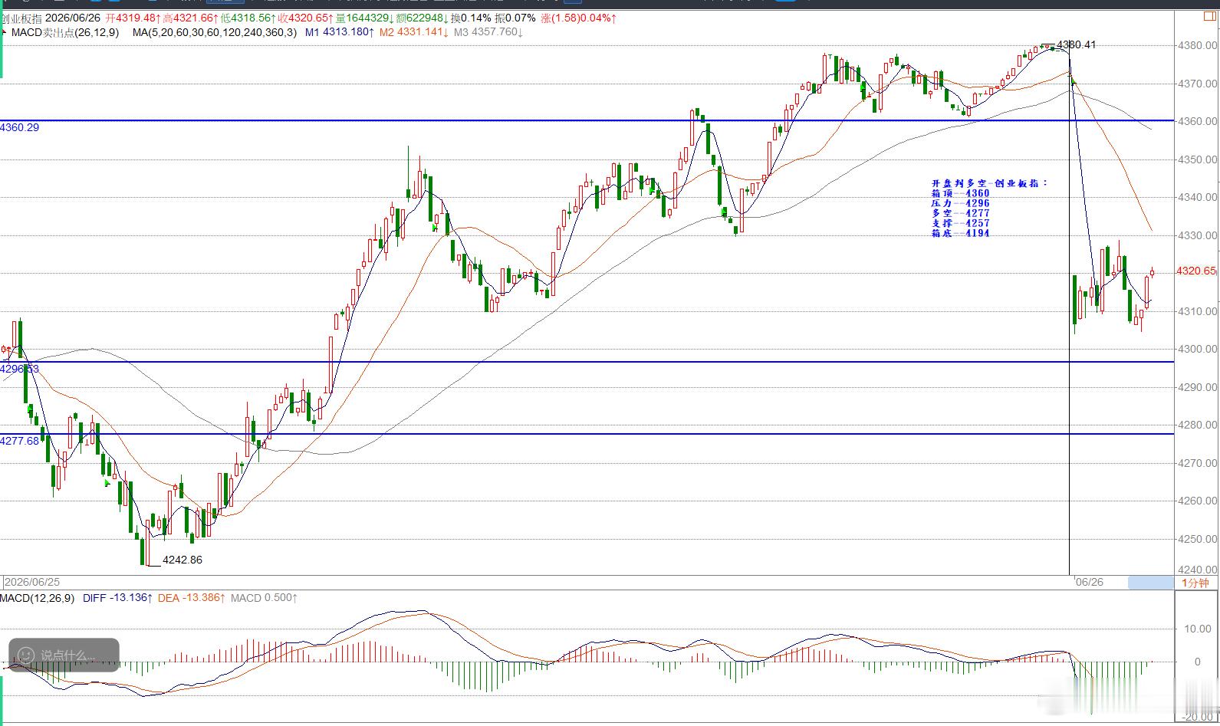Click the 创业板指 index name label
The height and width of the screenshot is (726, 1220).
pyautogui.click(x=21, y=18)
